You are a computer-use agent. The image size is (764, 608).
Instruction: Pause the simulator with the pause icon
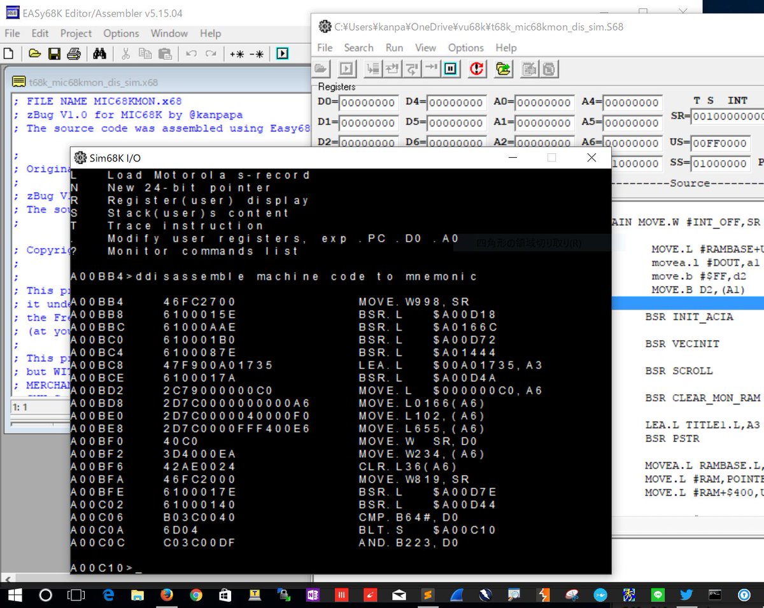[451, 69]
